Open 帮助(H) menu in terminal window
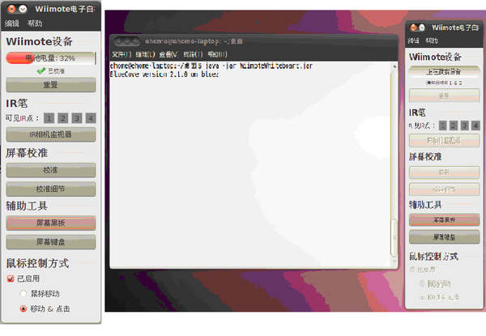The height and width of the screenshot is (336, 486). point(217,54)
